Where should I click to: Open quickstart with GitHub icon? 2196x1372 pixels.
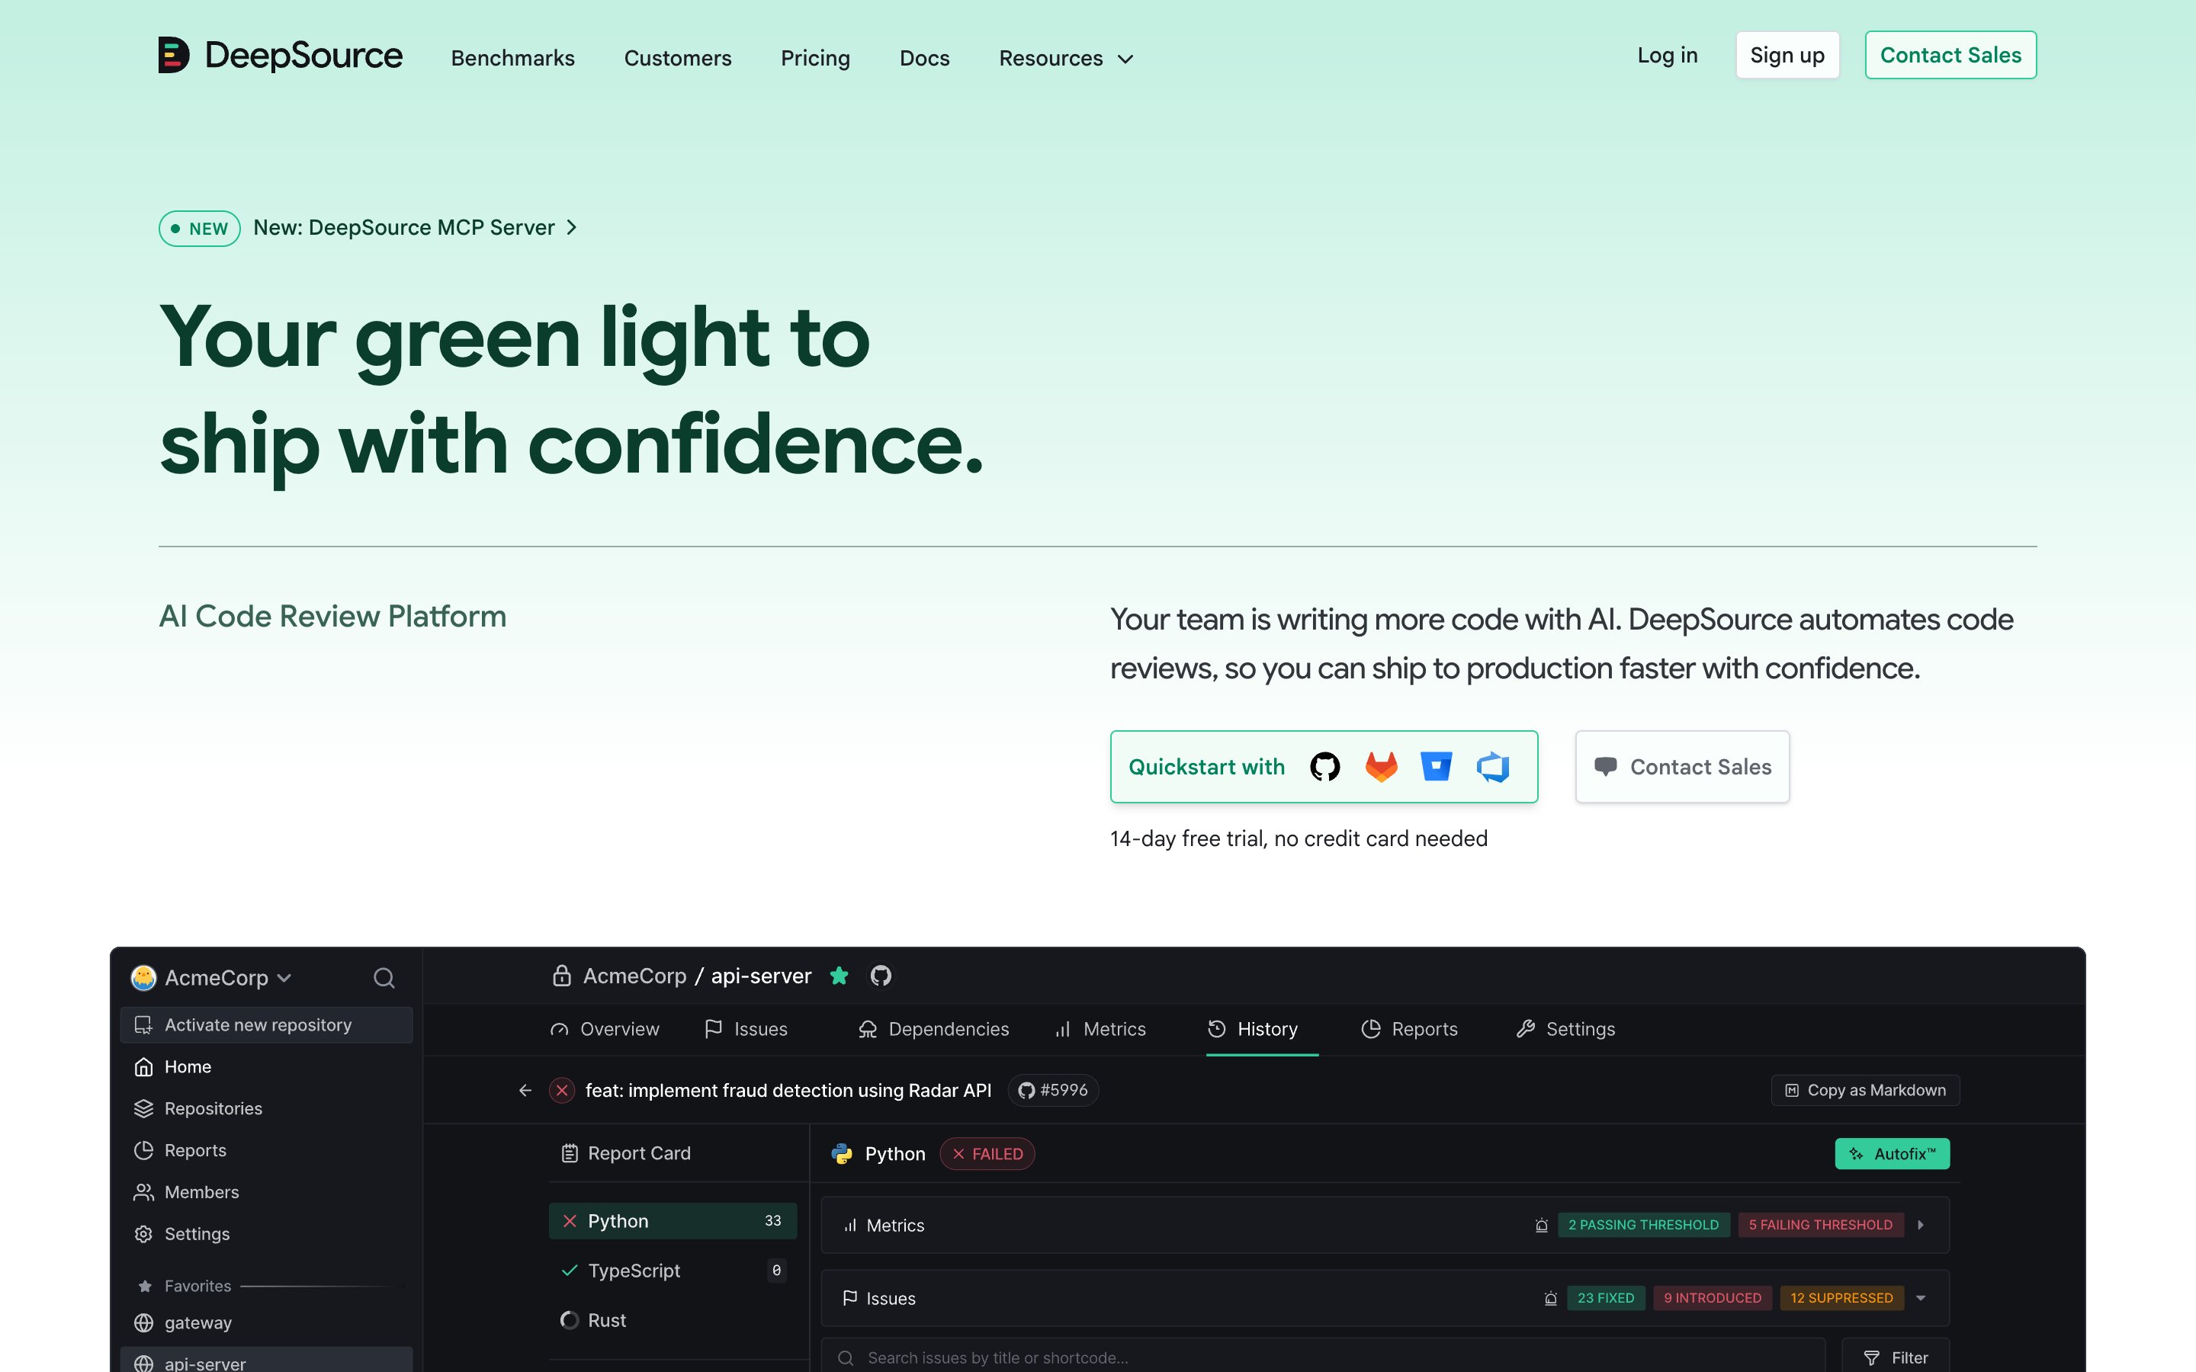(1325, 767)
